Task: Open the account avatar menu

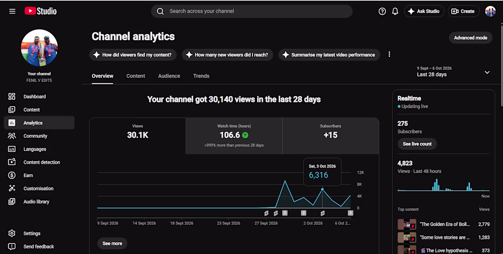Action: click(x=490, y=11)
